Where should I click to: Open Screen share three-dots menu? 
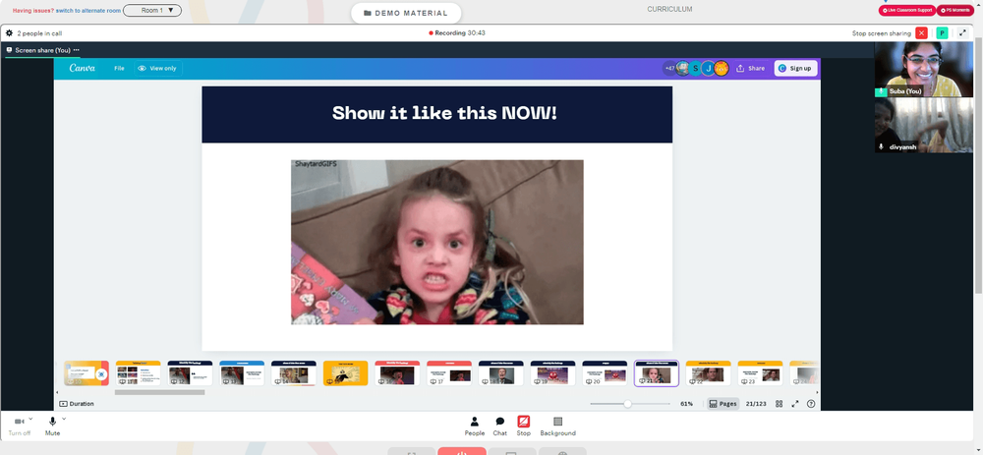click(77, 50)
